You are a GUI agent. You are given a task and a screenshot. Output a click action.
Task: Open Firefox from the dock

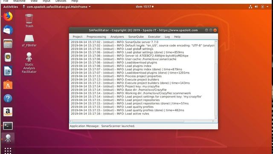pos(8,17)
